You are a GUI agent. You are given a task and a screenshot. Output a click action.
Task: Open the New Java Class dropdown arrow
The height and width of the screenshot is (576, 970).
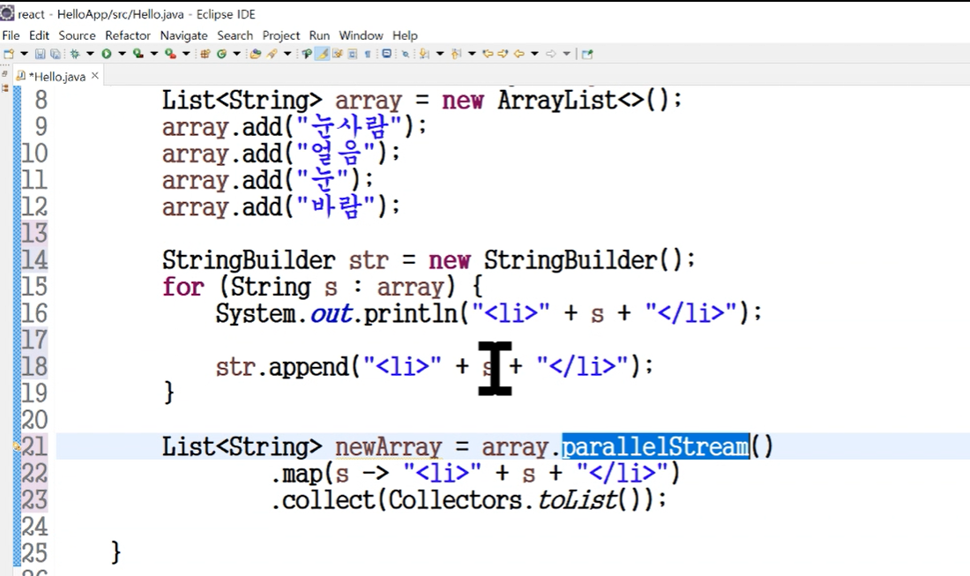(237, 54)
